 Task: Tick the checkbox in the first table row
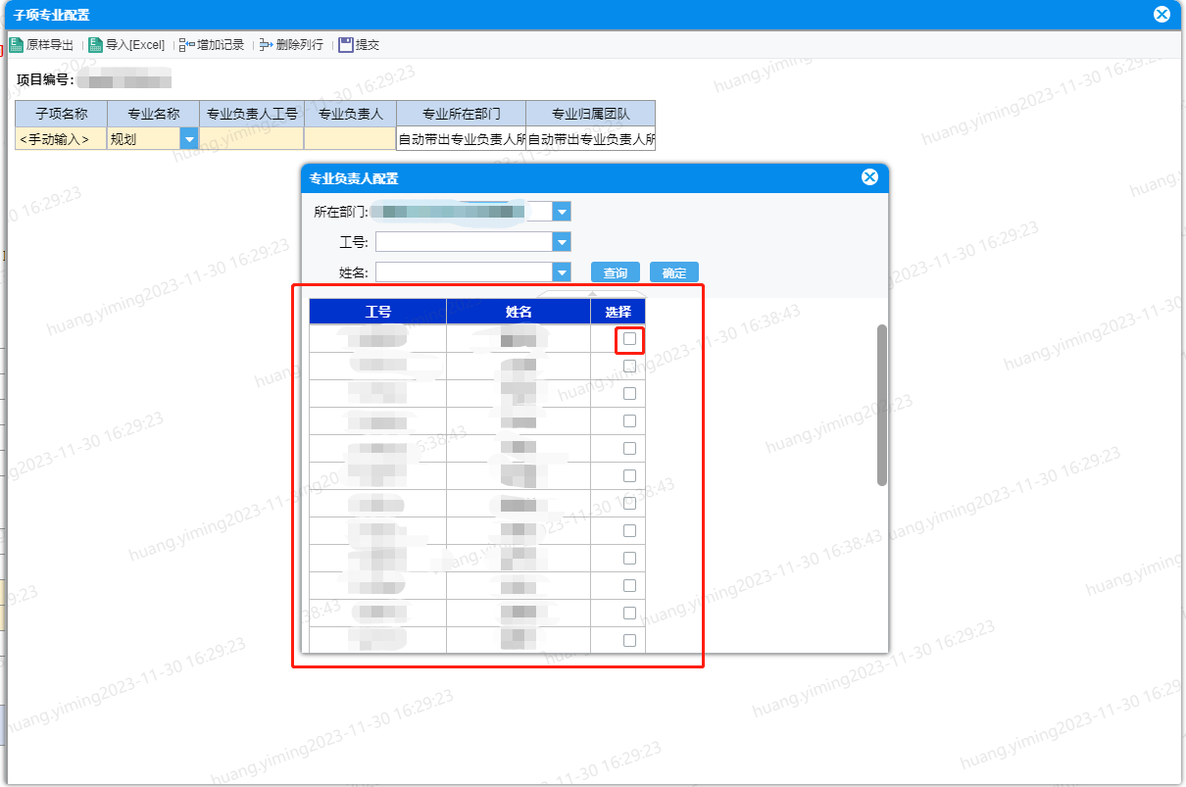click(x=629, y=339)
